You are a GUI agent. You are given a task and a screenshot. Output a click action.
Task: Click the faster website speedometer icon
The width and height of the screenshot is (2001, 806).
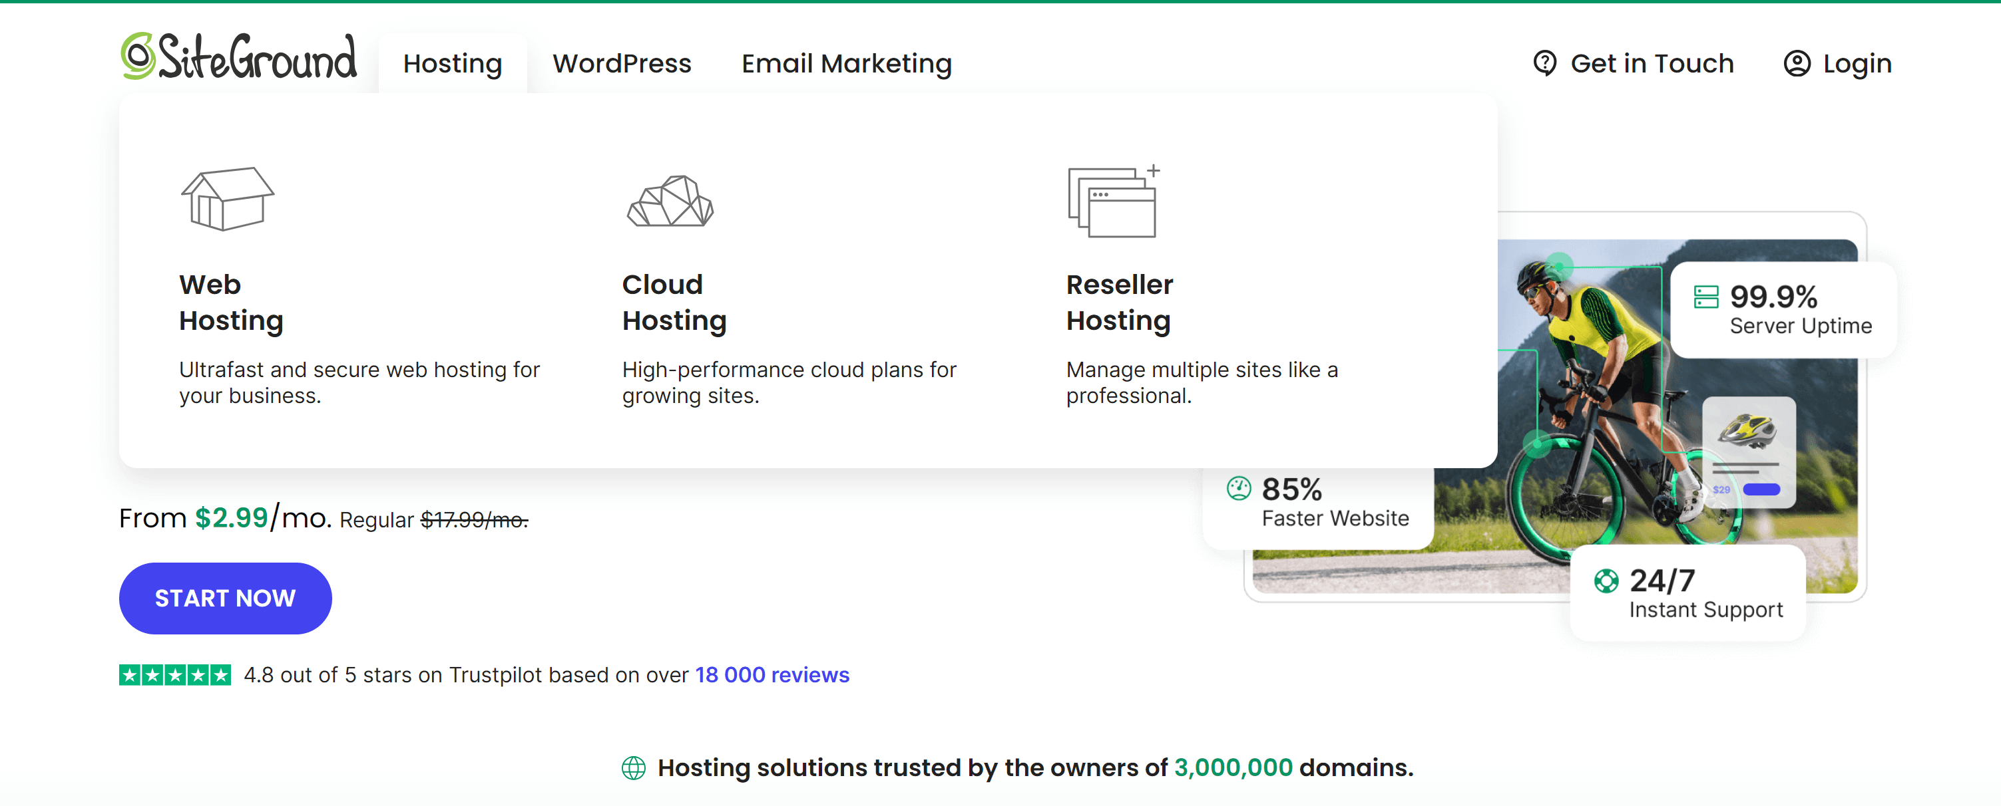click(1239, 489)
